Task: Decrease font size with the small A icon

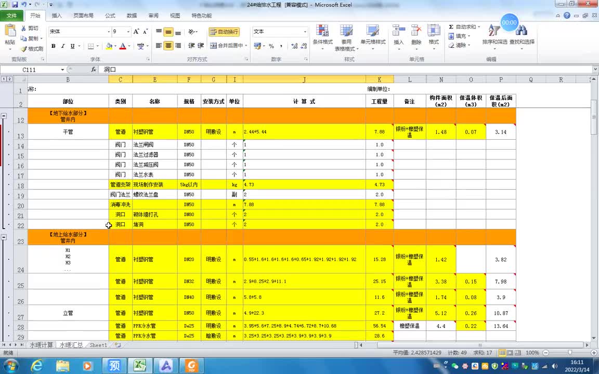Action: (146, 32)
